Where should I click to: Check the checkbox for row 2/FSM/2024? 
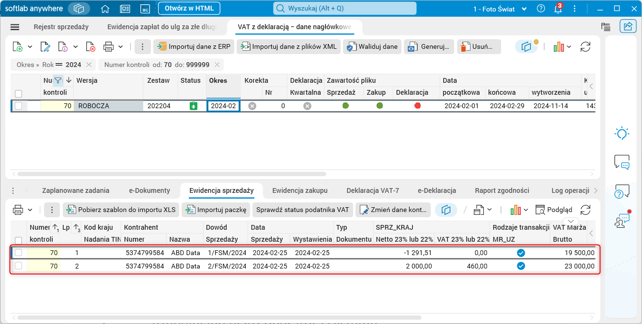coord(18,266)
